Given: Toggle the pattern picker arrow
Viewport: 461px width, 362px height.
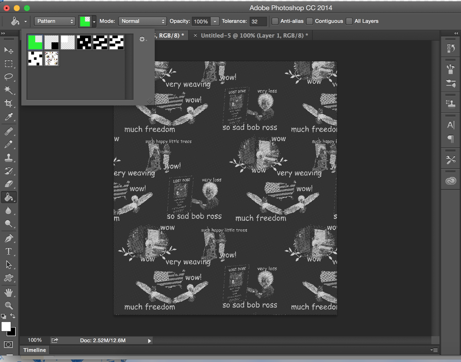Looking at the screenshot, I should pyautogui.click(x=94, y=21).
